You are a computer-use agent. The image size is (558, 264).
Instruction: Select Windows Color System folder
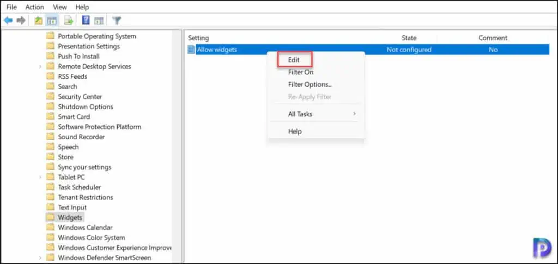tap(92, 237)
